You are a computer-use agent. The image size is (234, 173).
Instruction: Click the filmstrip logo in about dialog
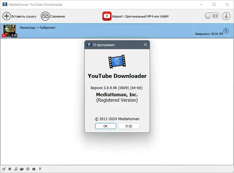117,62
